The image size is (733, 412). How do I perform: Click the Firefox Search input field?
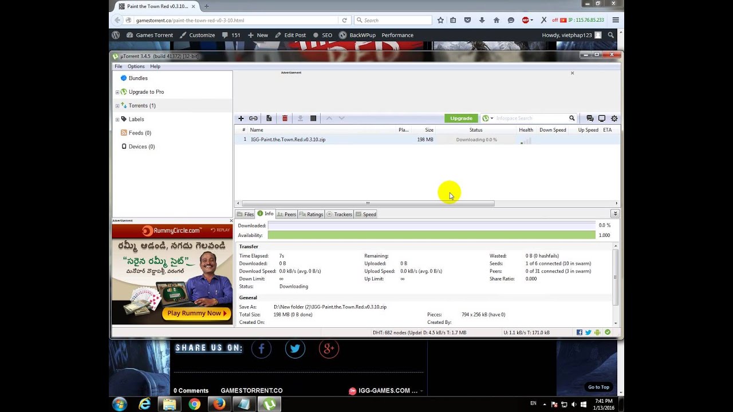coord(393,20)
